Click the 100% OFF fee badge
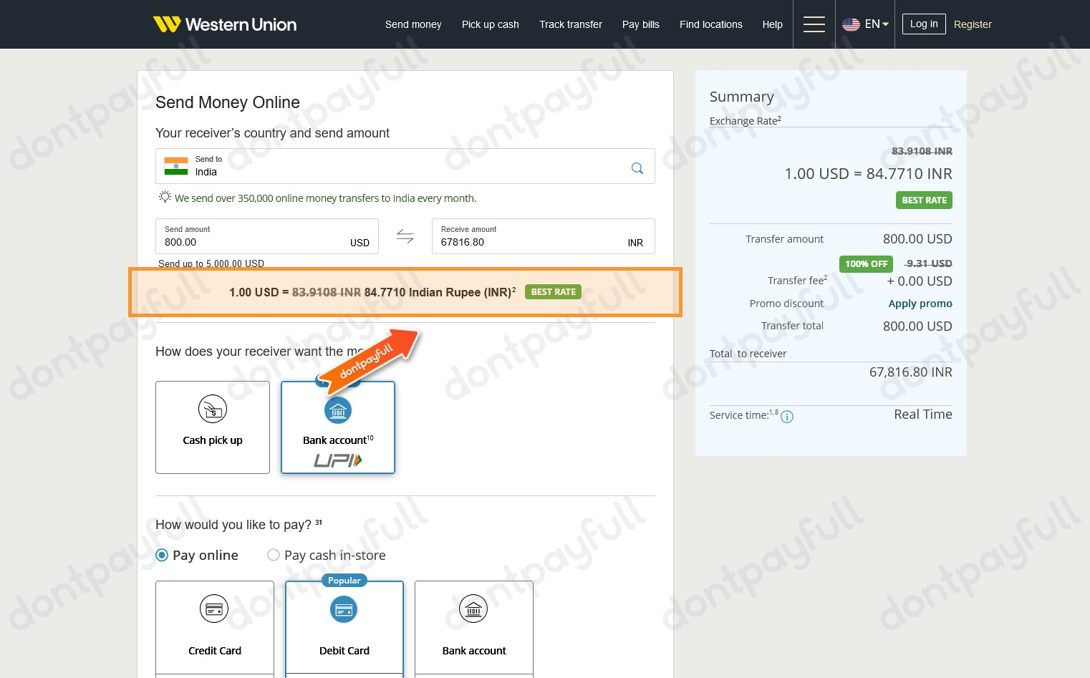This screenshot has width=1090, height=678. click(866, 264)
